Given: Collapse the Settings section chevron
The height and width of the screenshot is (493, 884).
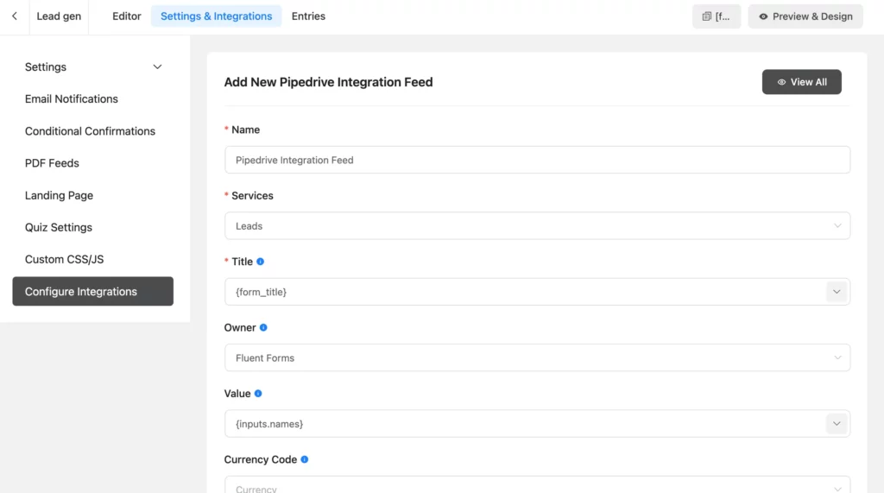Looking at the screenshot, I should pyautogui.click(x=157, y=67).
